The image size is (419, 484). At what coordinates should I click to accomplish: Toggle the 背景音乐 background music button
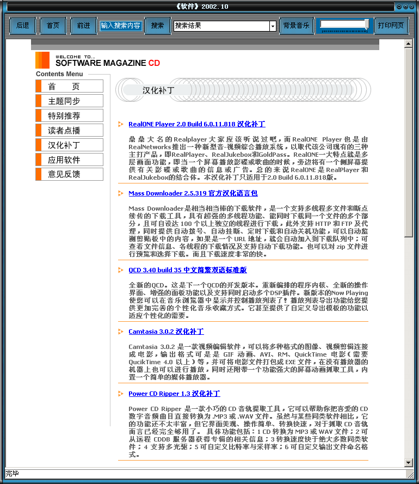coord(296,25)
